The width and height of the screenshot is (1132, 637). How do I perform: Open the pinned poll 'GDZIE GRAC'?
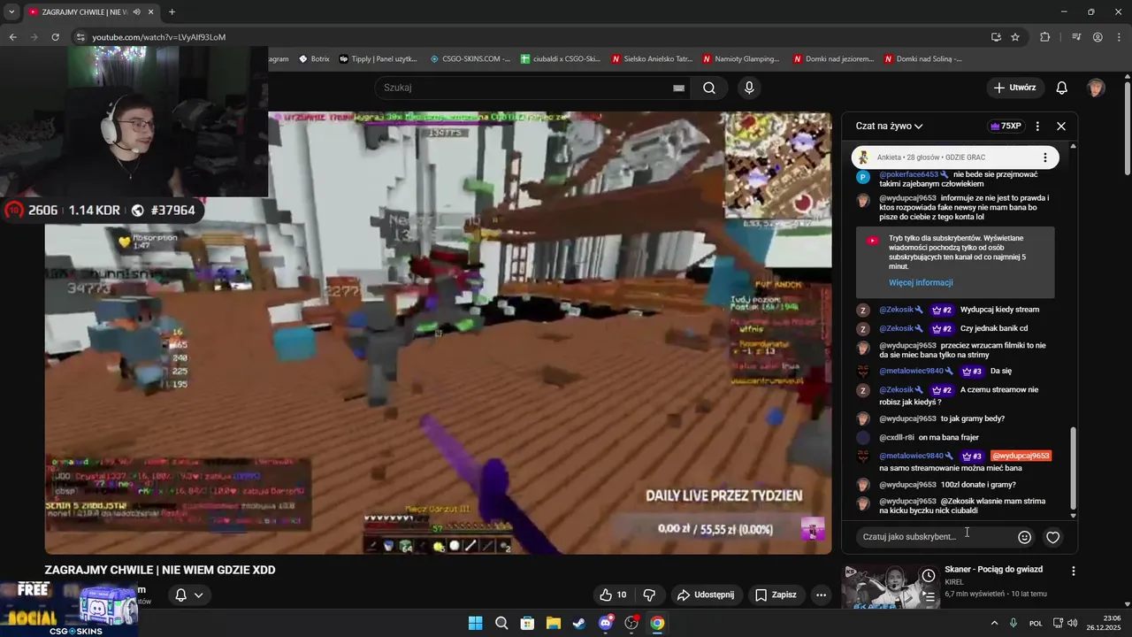[955, 157]
